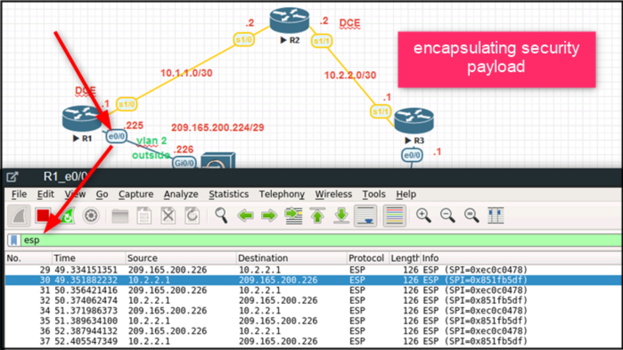The width and height of the screenshot is (623, 350).
Task: Click R2's s1/0 interface label
Action: [x=243, y=40]
